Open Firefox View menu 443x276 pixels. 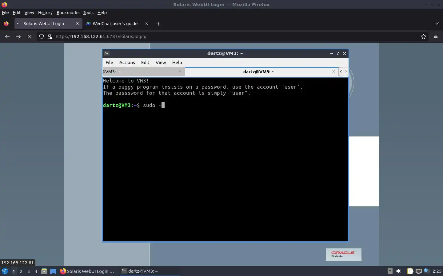[x=29, y=13]
